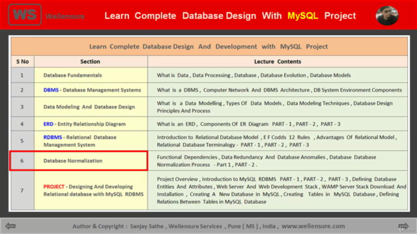
Task: Click the 'What is a DBMS' lecture contents
Action: pos(278,90)
